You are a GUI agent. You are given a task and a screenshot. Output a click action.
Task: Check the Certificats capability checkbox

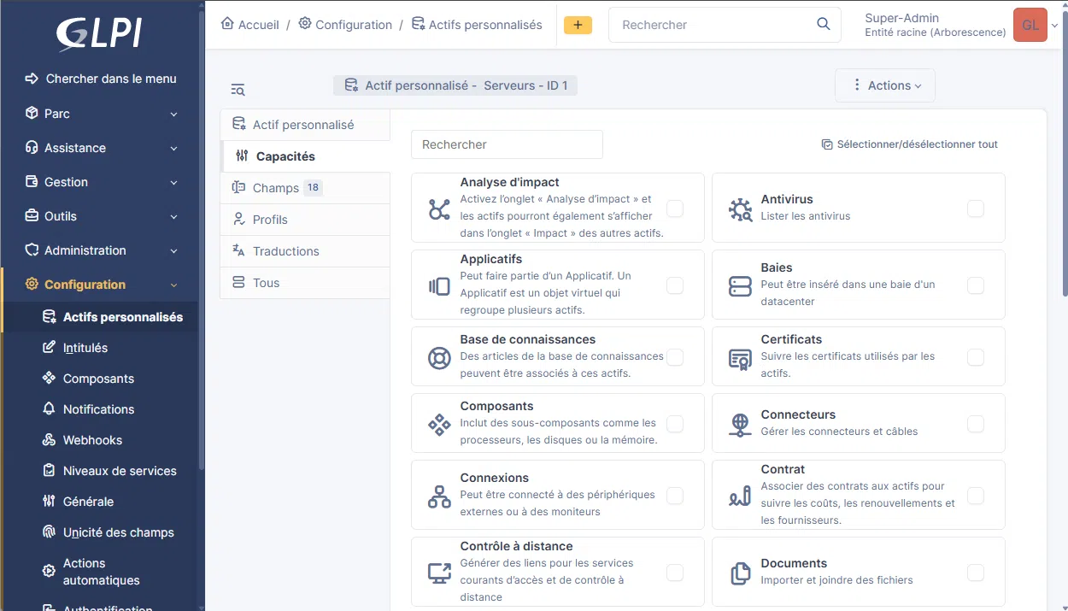tap(975, 357)
